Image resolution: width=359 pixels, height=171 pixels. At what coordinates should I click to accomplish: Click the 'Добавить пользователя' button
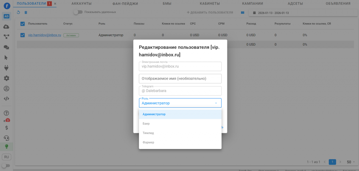210,13
